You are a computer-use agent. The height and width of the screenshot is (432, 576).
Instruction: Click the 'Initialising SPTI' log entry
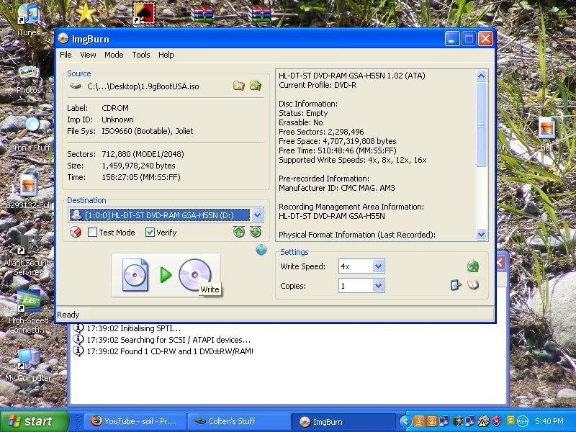[x=133, y=328]
